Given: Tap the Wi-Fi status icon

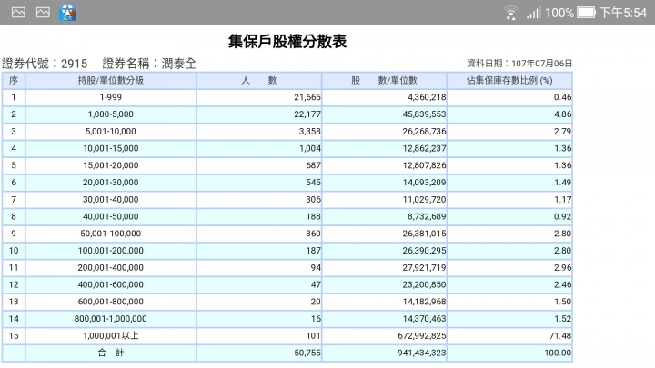Looking at the screenshot, I should [510, 13].
